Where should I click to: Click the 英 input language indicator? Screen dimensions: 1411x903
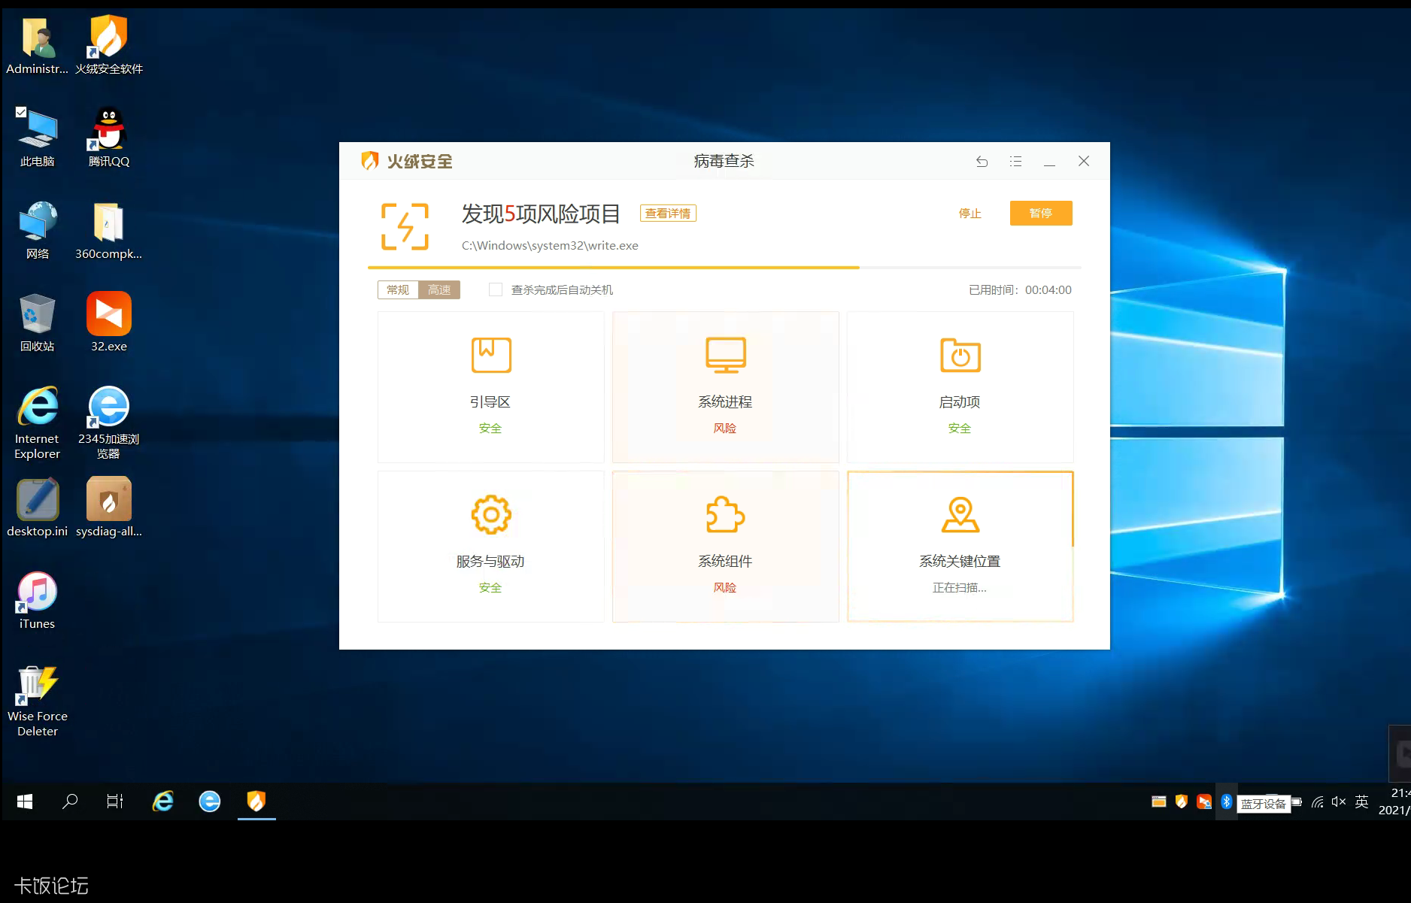[x=1362, y=801]
